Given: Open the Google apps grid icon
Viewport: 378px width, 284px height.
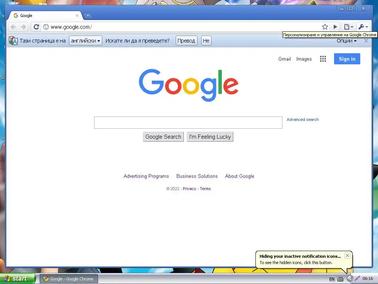Looking at the screenshot, I should click(x=323, y=59).
